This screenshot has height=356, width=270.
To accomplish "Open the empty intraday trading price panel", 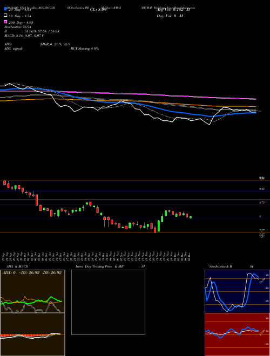I will coord(108,302).
